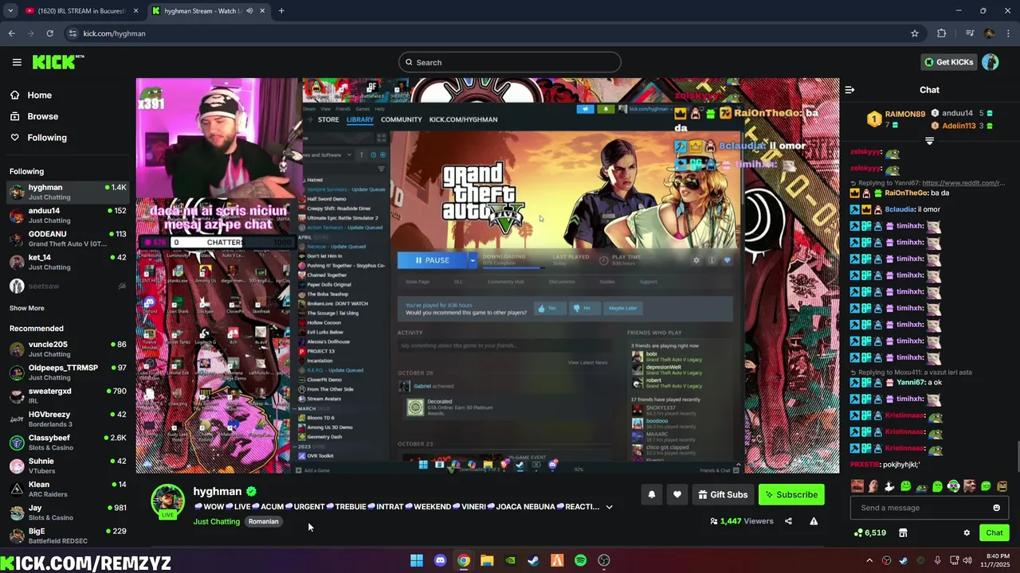Open chat settings gear
1020x573 pixels.
pos(967,532)
